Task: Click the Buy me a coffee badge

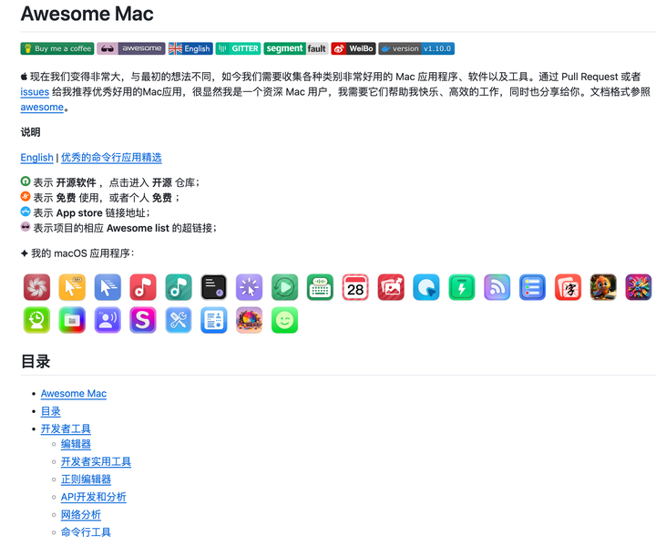Action: [x=57, y=48]
